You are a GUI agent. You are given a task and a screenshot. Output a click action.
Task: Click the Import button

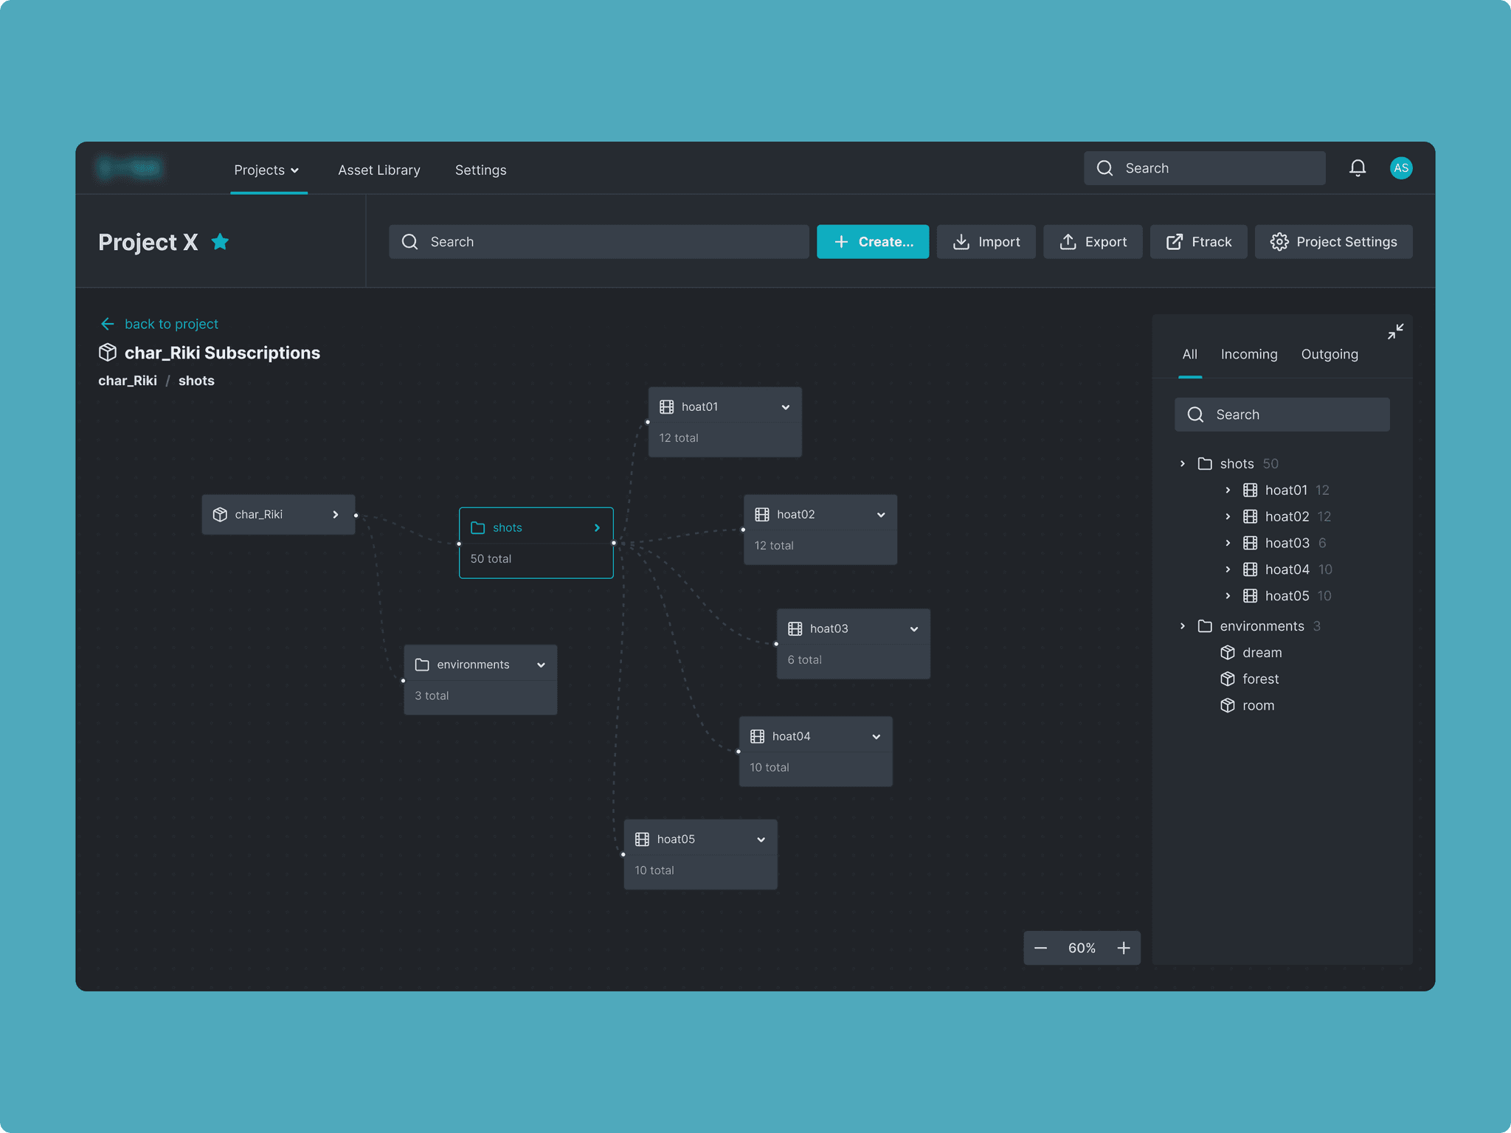point(986,242)
